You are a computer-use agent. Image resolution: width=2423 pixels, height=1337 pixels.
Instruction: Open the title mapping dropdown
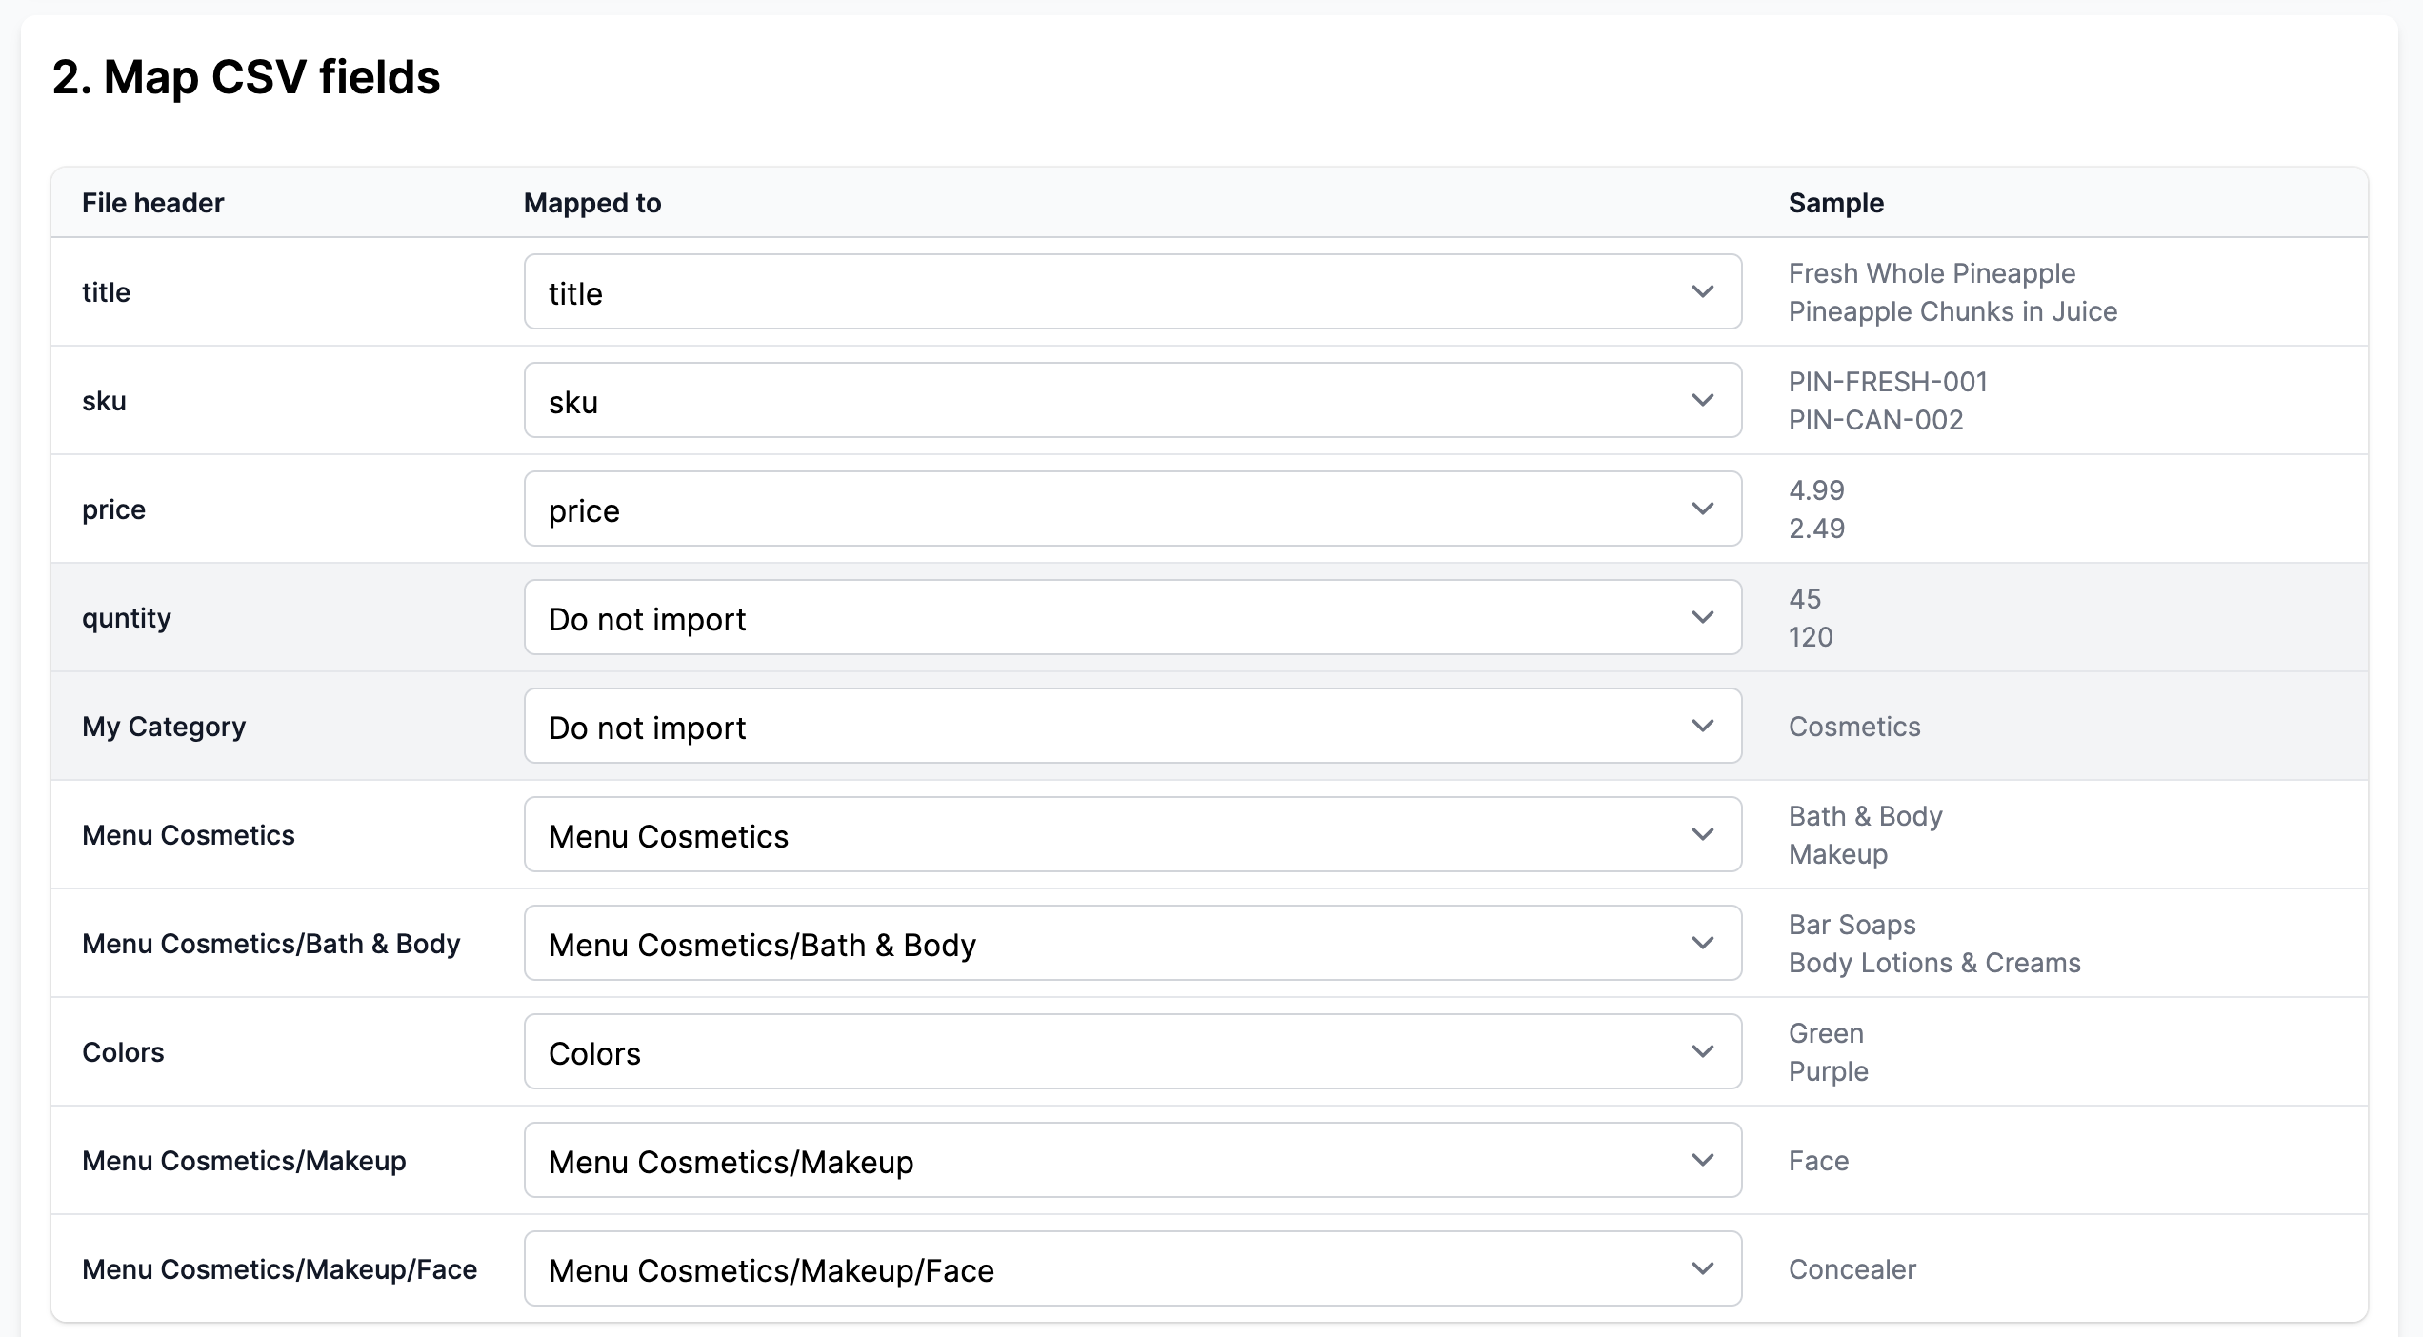[1131, 292]
